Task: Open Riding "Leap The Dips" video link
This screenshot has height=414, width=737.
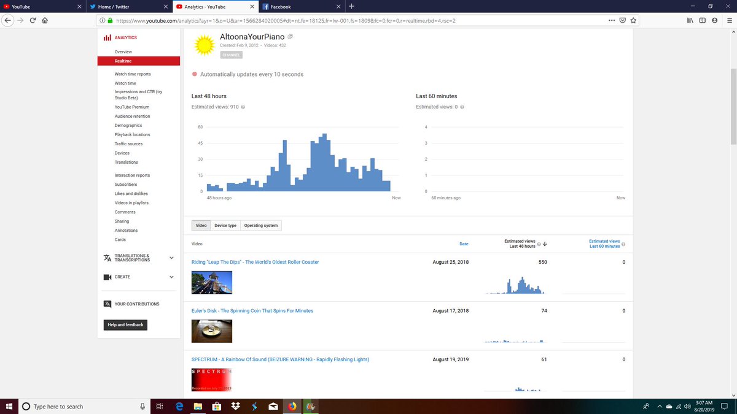Action: coord(255,262)
